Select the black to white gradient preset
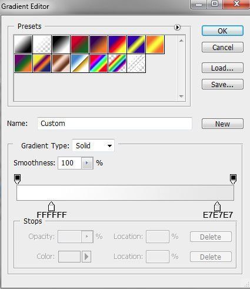Screen dimensions: 250x289 [61, 44]
